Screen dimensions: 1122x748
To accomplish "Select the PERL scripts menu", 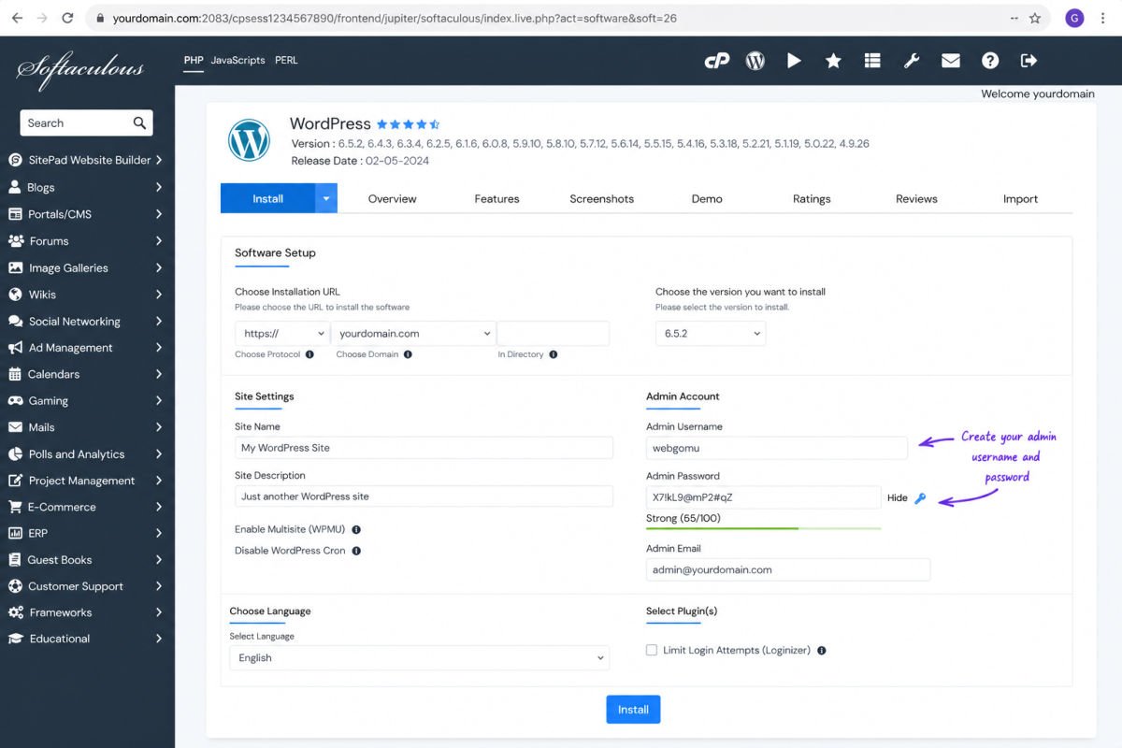I will (286, 61).
